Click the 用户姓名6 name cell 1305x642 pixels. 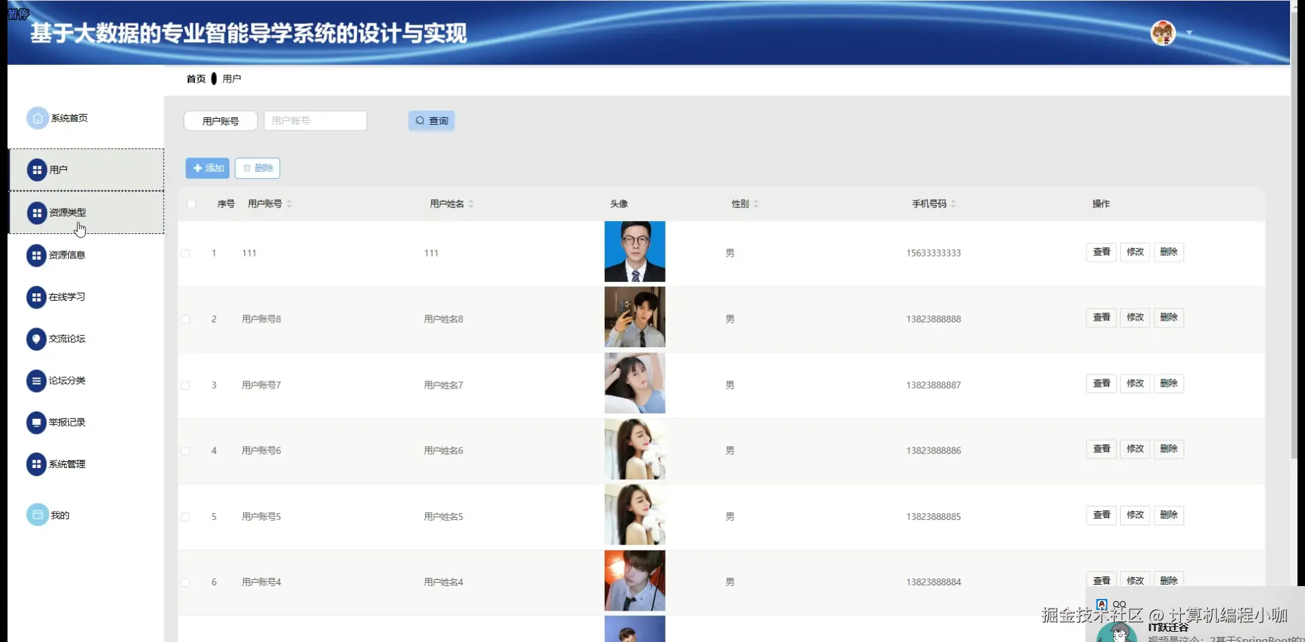click(x=444, y=451)
